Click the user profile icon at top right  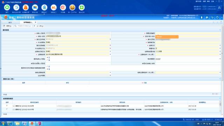point(219,8)
